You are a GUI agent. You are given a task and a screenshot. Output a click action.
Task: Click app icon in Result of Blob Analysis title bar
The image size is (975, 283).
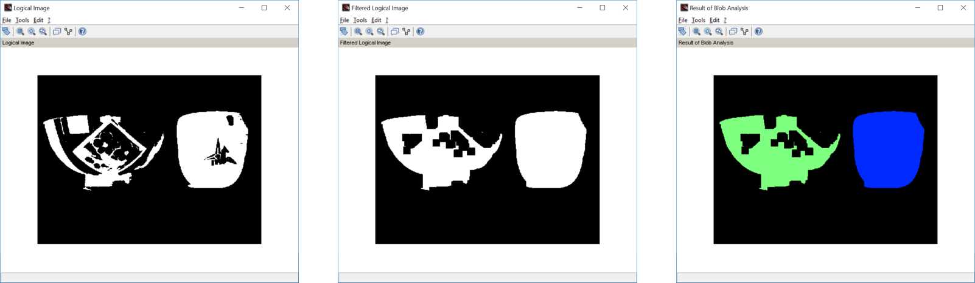(684, 8)
